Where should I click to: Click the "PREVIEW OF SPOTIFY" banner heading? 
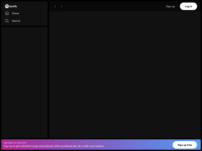[x=15, y=143]
